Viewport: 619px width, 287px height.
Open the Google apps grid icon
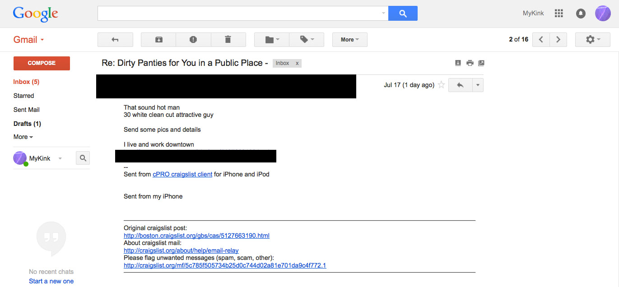tap(559, 14)
